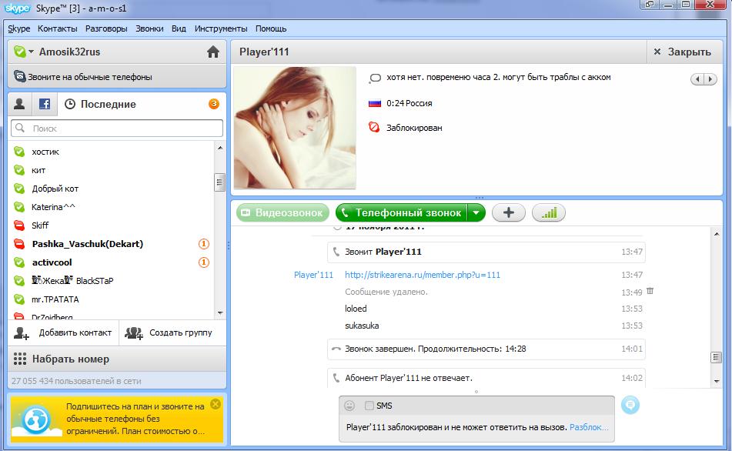Switch to the Facebook tab
This screenshot has height=451, width=732.
point(45,104)
